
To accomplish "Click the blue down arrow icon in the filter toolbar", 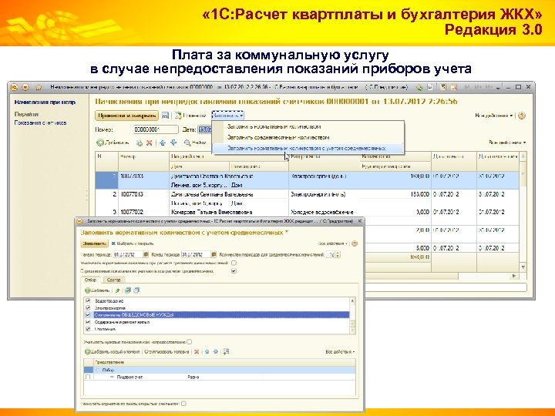I will 216,351.
